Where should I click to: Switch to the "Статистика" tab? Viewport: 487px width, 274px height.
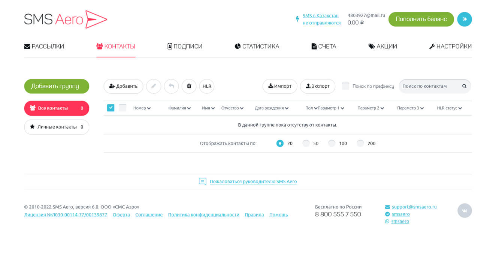257,46
